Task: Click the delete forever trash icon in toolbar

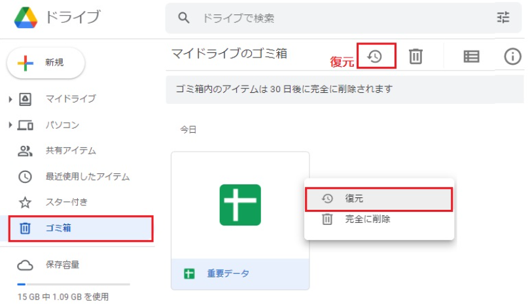Action: 415,56
